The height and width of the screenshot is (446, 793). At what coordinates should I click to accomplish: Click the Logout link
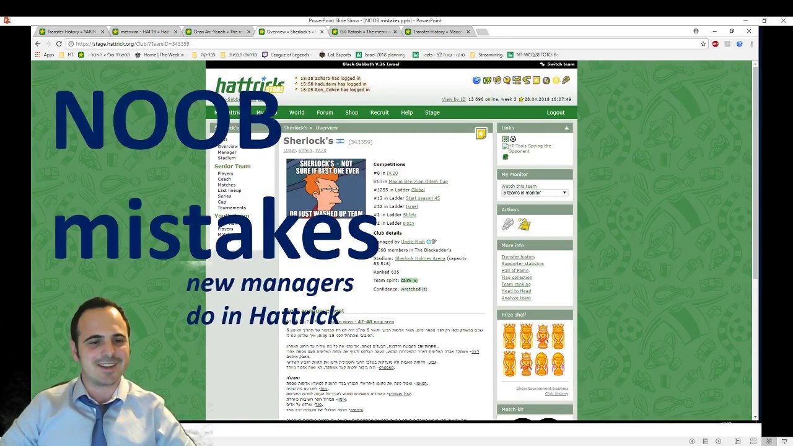[x=556, y=113]
